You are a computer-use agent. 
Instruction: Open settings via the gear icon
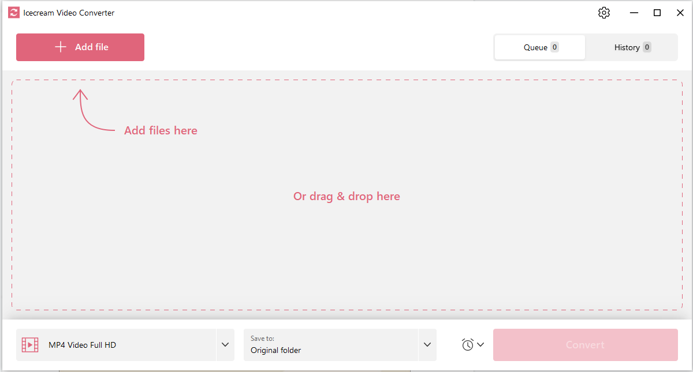point(604,13)
